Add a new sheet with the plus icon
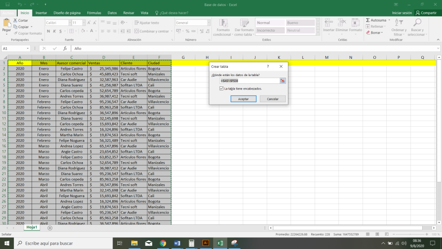Image resolution: width=442 pixels, height=249 pixels. [50, 228]
